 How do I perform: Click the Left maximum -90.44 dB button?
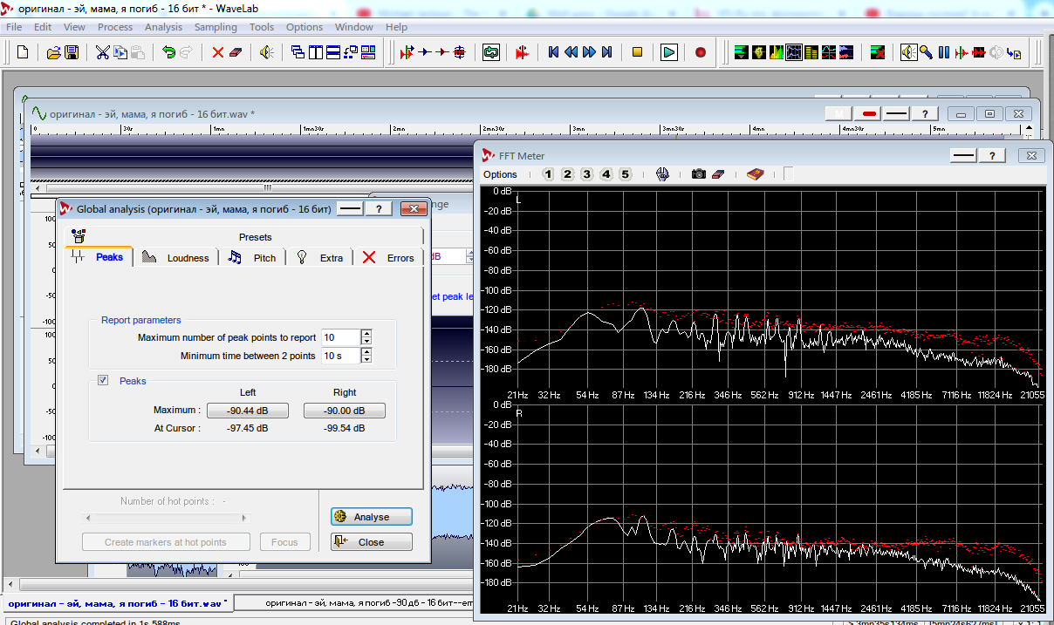coord(247,411)
